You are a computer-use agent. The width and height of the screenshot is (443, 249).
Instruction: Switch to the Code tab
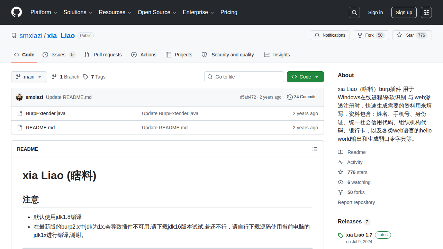click(x=24, y=55)
